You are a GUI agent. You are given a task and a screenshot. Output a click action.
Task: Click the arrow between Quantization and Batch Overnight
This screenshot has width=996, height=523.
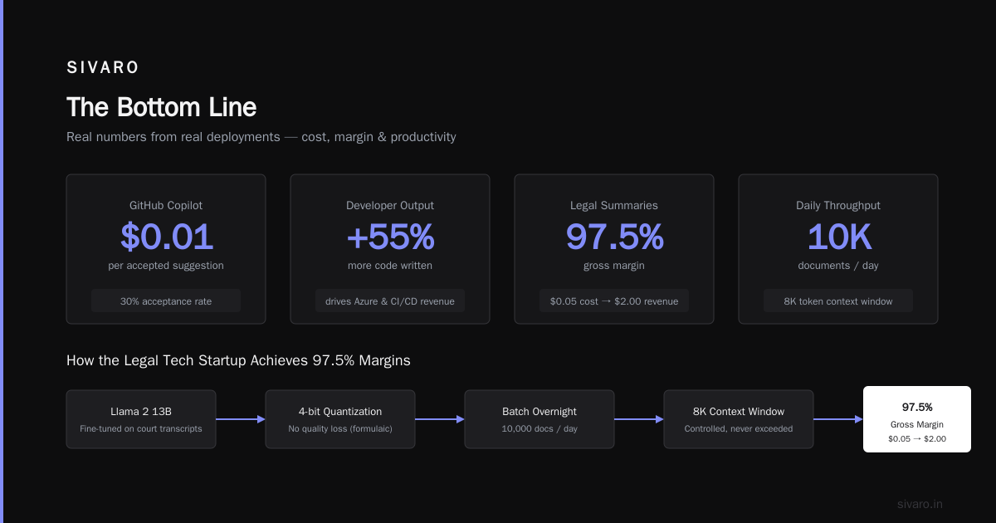(440, 419)
